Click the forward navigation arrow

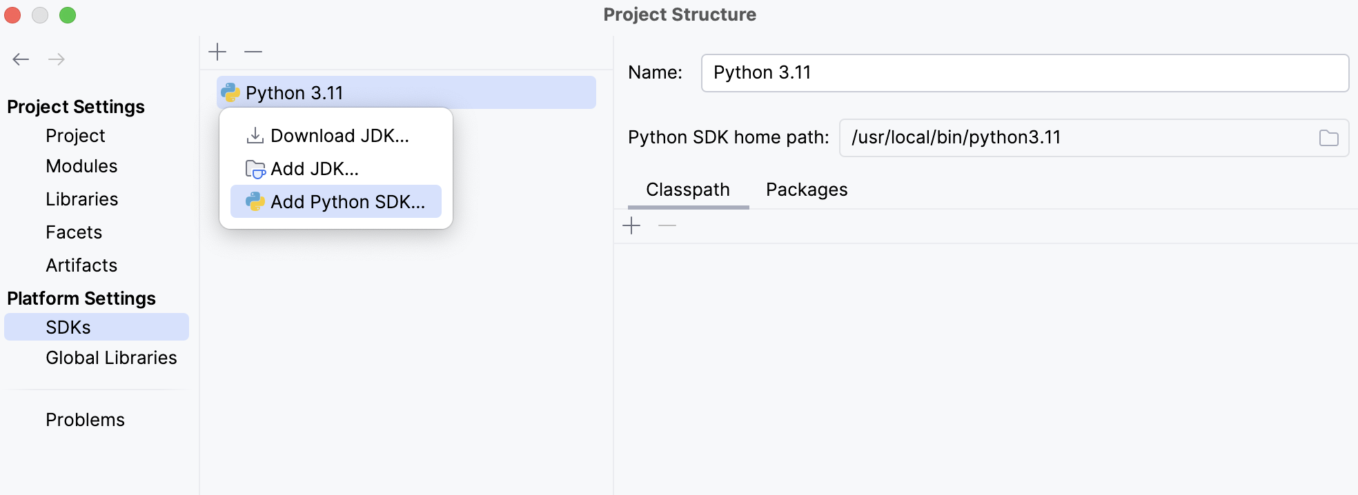coord(57,59)
